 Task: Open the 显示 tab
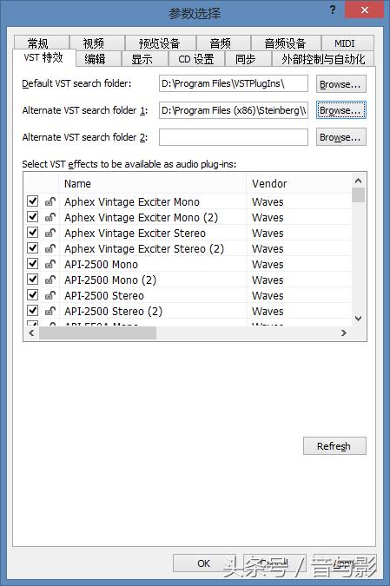click(145, 59)
